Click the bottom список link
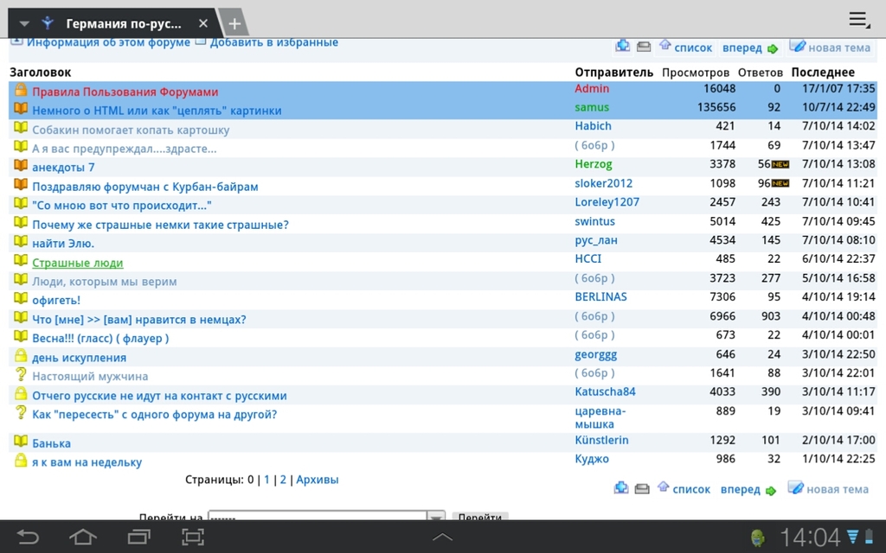The image size is (886, 553). pos(691,489)
